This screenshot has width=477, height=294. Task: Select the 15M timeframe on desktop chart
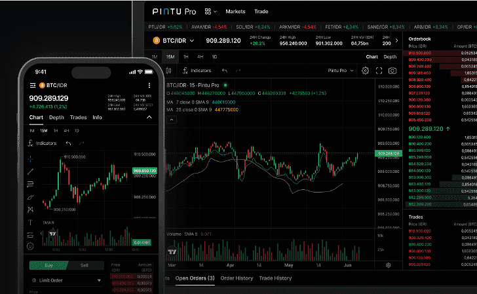pos(170,57)
